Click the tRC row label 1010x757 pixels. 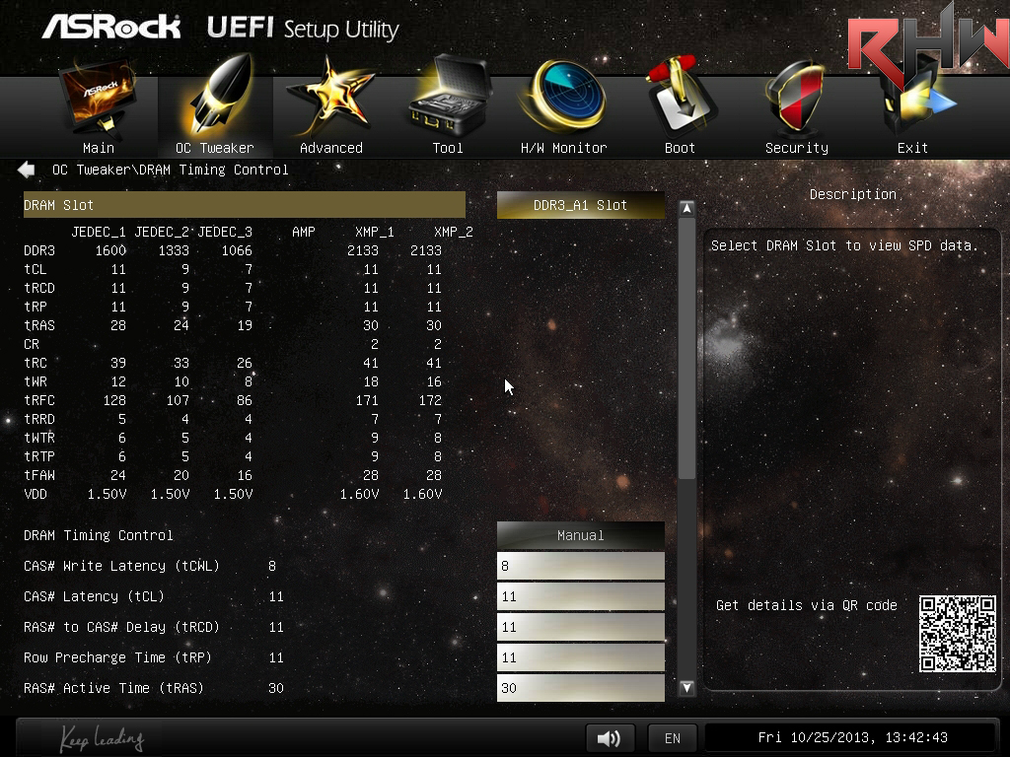click(36, 363)
